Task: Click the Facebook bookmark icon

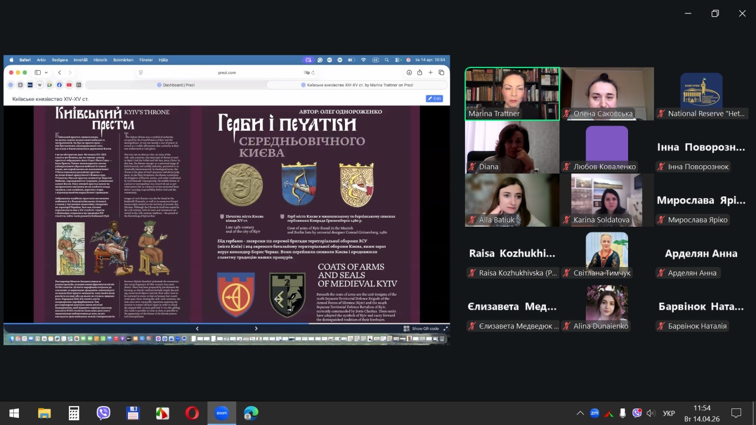Action: click(59, 85)
